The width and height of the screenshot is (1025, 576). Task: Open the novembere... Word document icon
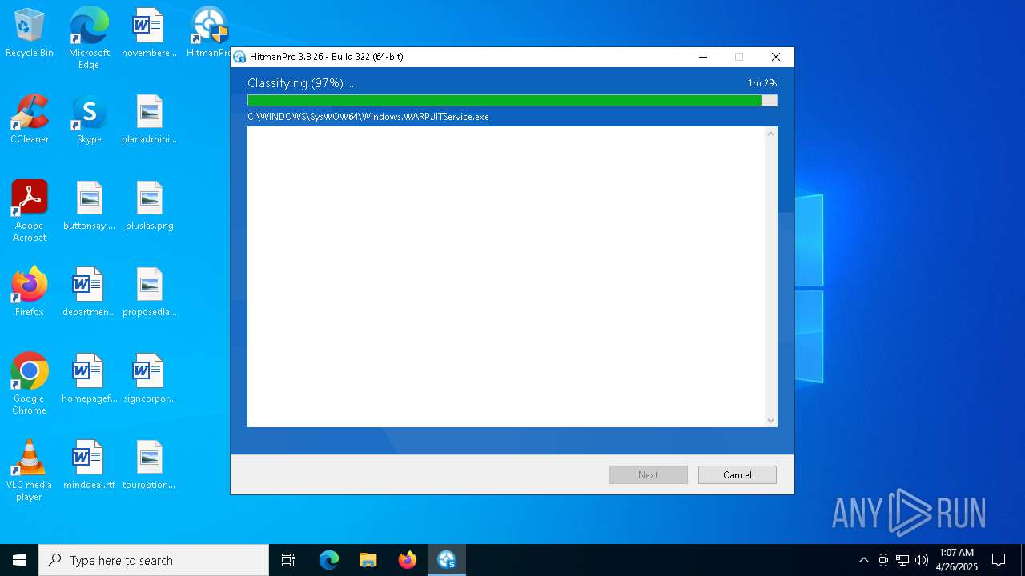pyautogui.click(x=149, y=33)
